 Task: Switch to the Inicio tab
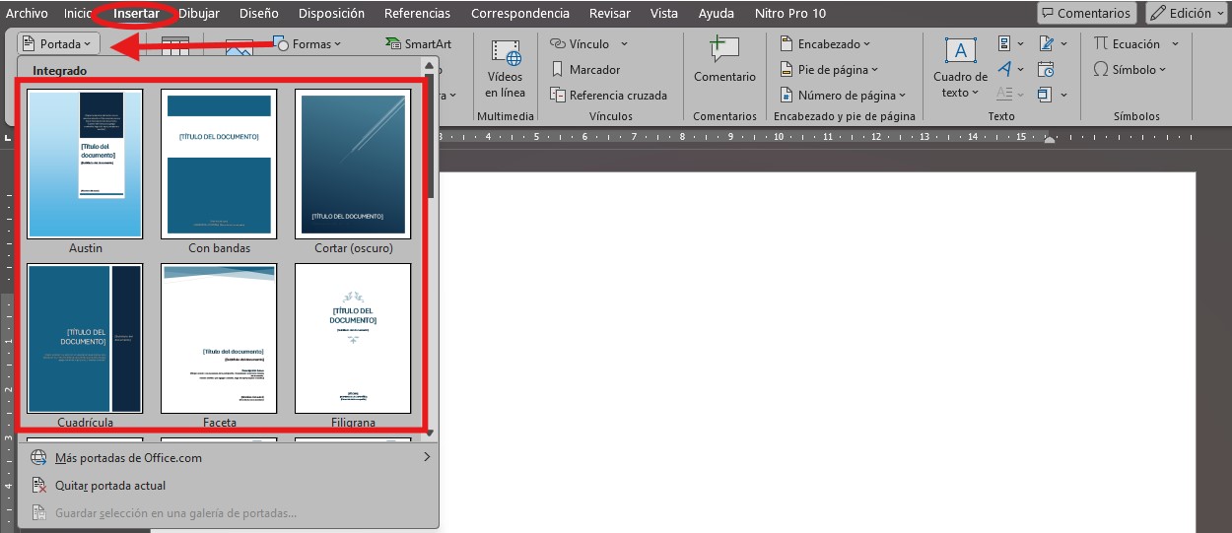[78, 14]
